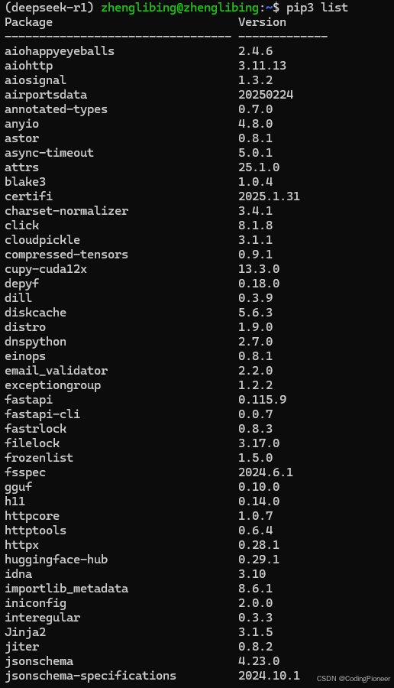Select the fastapi-cli package name

tap(42, 414)
